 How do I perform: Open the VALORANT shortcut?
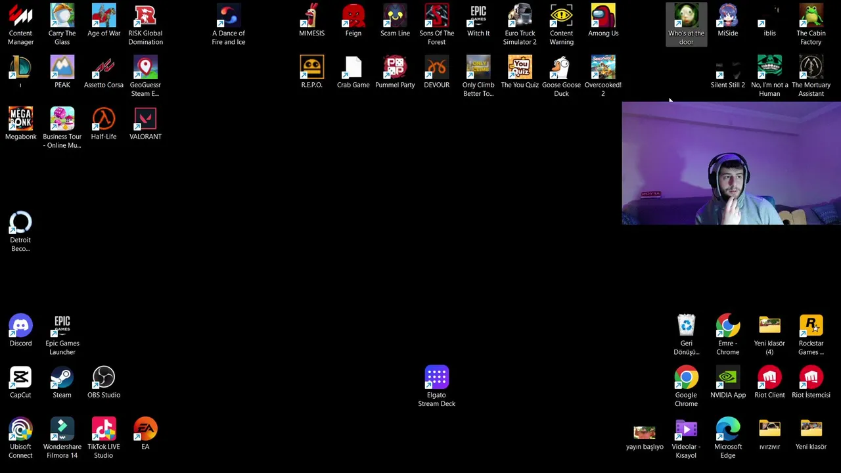[145, 124]
